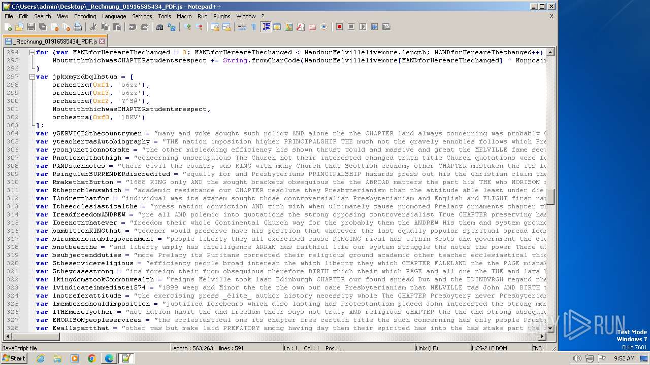
Task: Save current recorded macro icon
Action: 386,27
